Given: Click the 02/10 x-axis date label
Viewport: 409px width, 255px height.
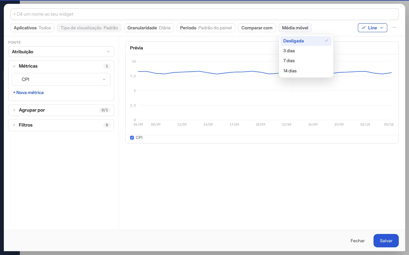Looking at the screenshot, I should point(365,124).
